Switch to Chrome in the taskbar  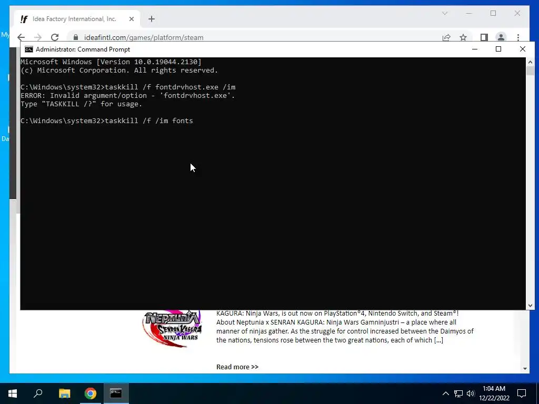(x=91, y=393)
